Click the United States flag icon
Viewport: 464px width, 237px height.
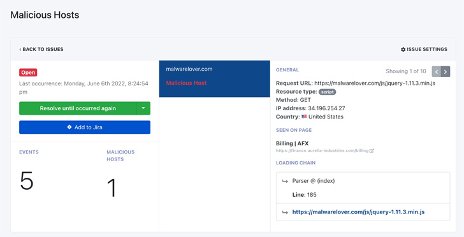pos(304,117)
